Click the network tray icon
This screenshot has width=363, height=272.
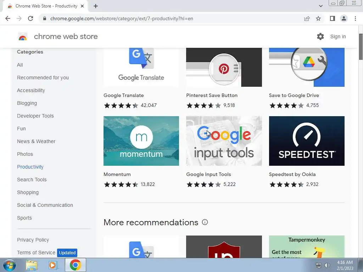click(x=319, y=265)
